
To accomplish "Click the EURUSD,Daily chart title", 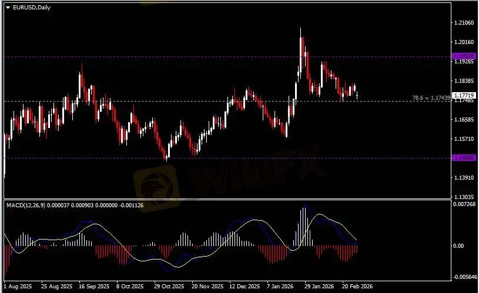I will coord(32,7).
